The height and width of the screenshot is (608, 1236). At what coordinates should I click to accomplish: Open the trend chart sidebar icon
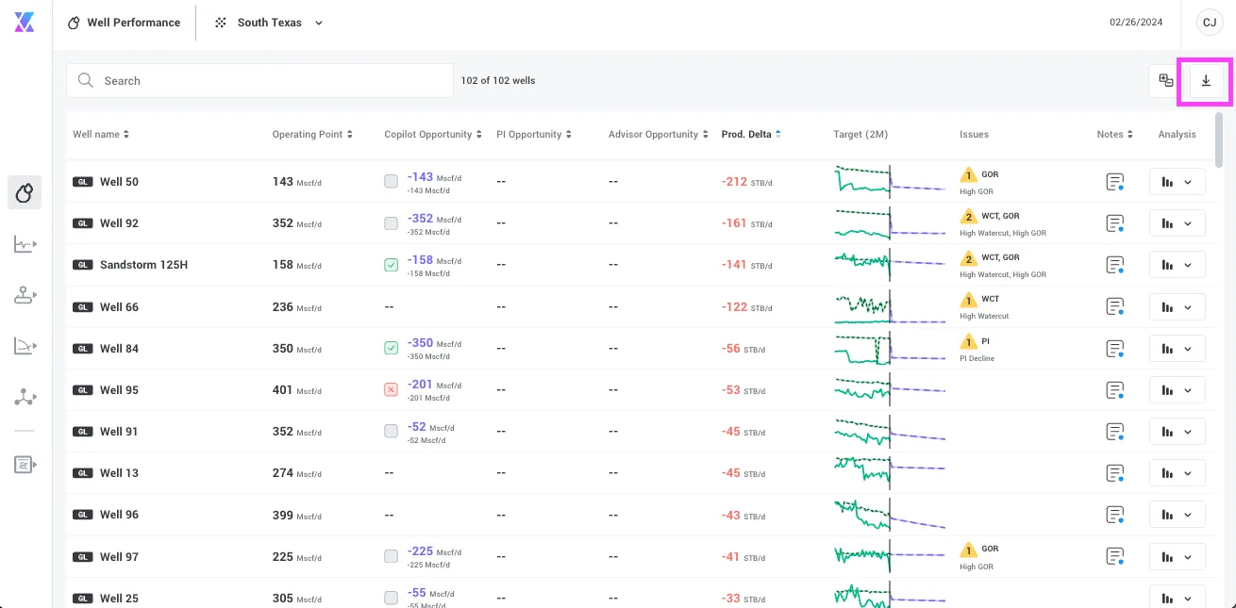click(25, 245)
